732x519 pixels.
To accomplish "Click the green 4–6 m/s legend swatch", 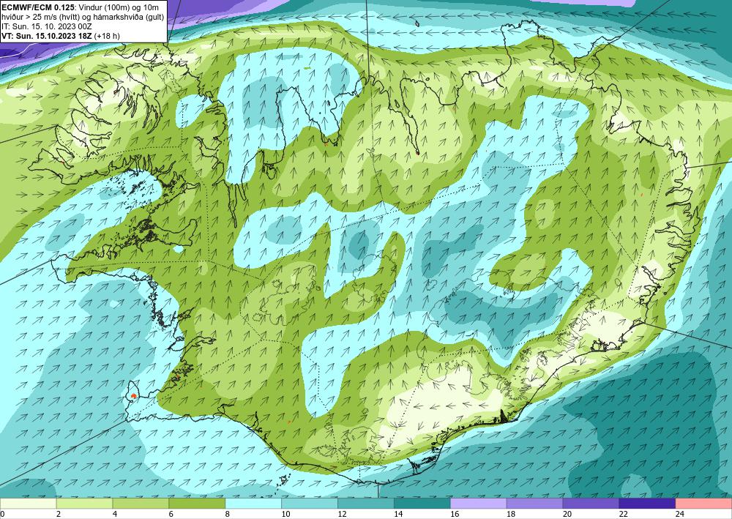I will (x=141, y=504).
